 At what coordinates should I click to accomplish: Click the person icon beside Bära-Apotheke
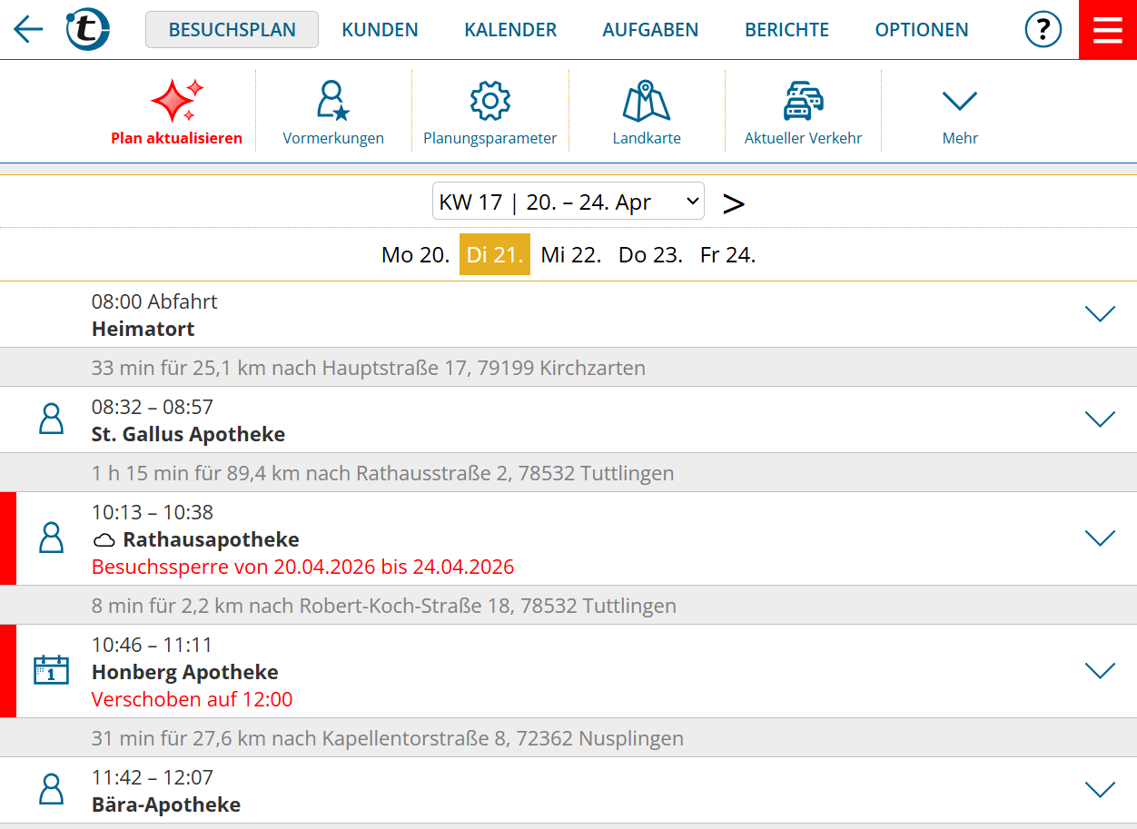(51, 789)
